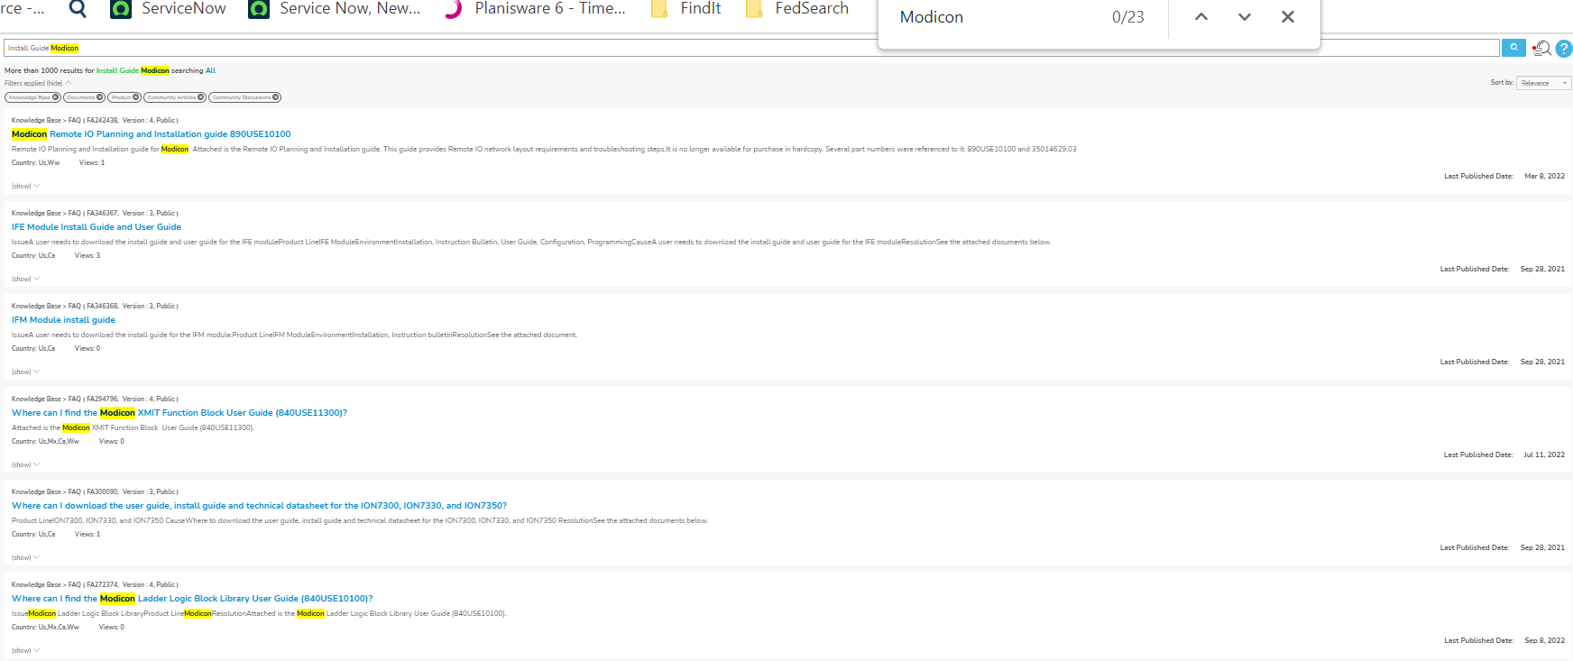1573x661 pixels.
Task: Open the Planisware 6 - Time bookmark
Action: point(536,9)
